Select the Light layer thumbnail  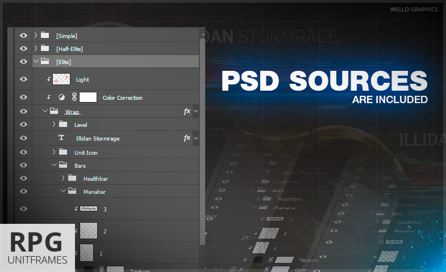pos(61,79)
